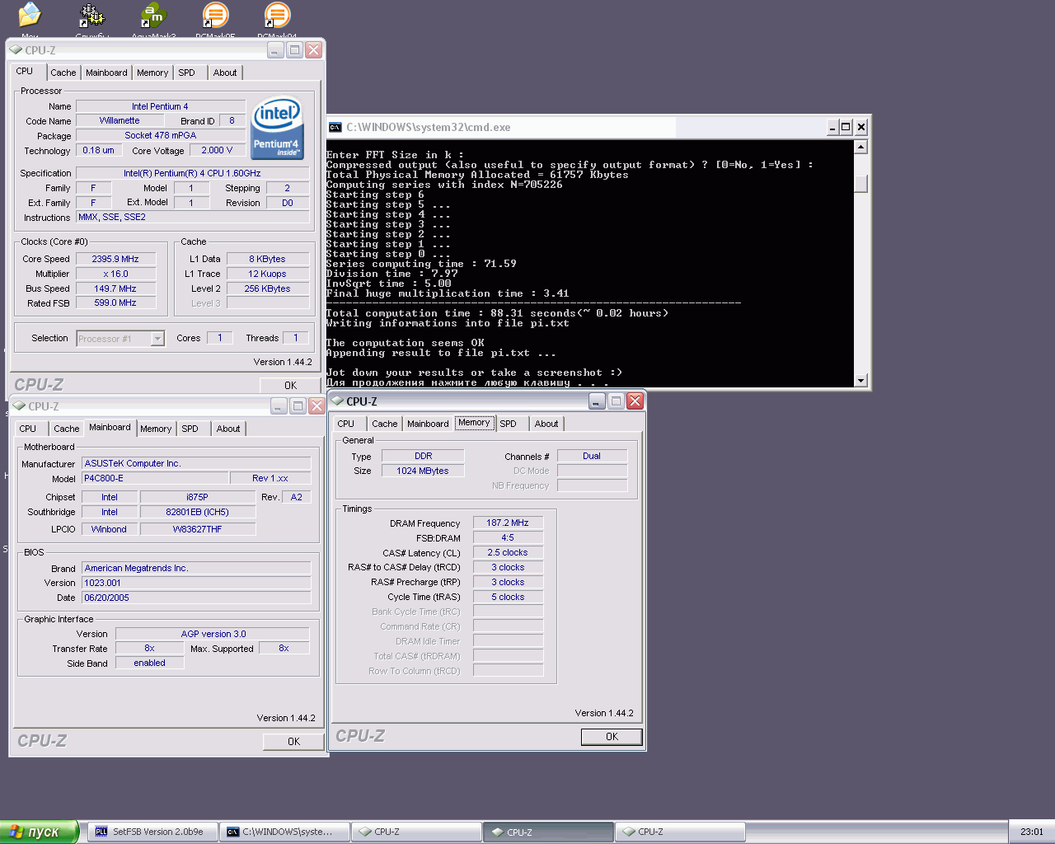This screenshot has width=1055, height=844.
Task: Click the P4C800-E model field
Action: (155, 478)
